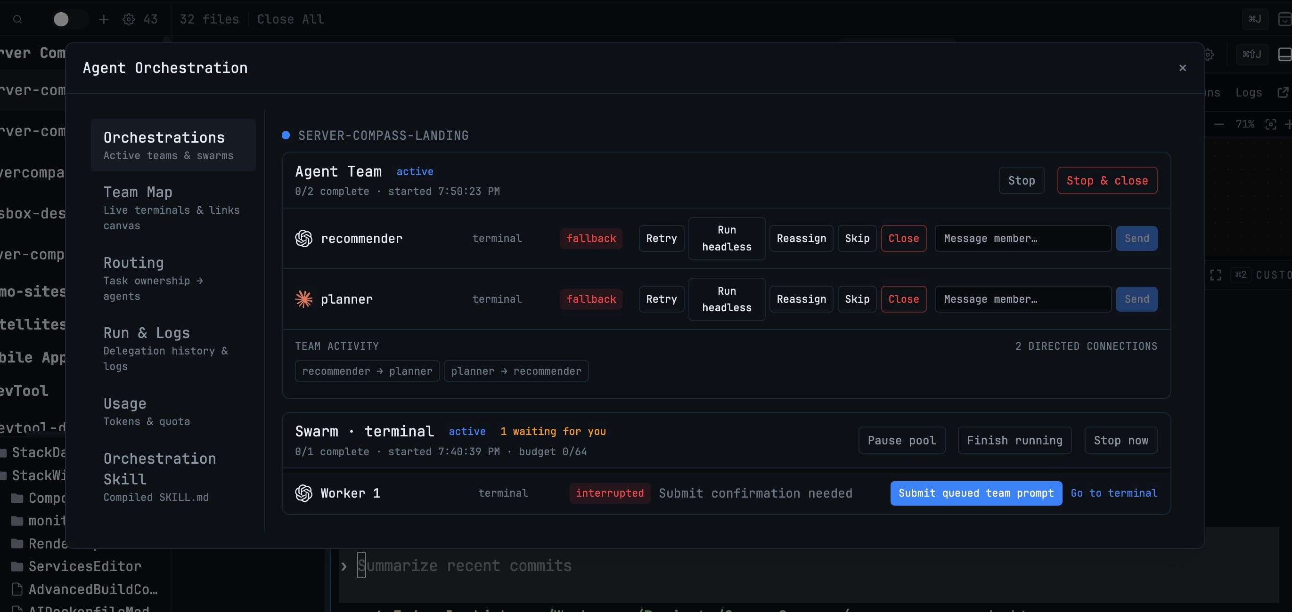Image resolution: width=1292 pixels, height=612 pixels.
Task: Open the AdvancedBuildCo… file in tree
Action: (x=84, y=589)
